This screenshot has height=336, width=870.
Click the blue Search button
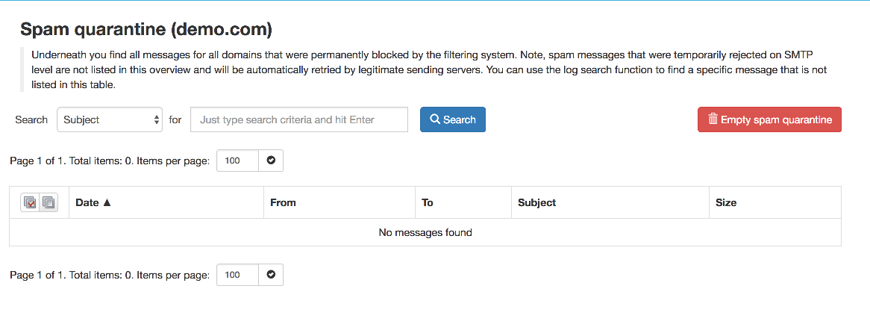453,119
